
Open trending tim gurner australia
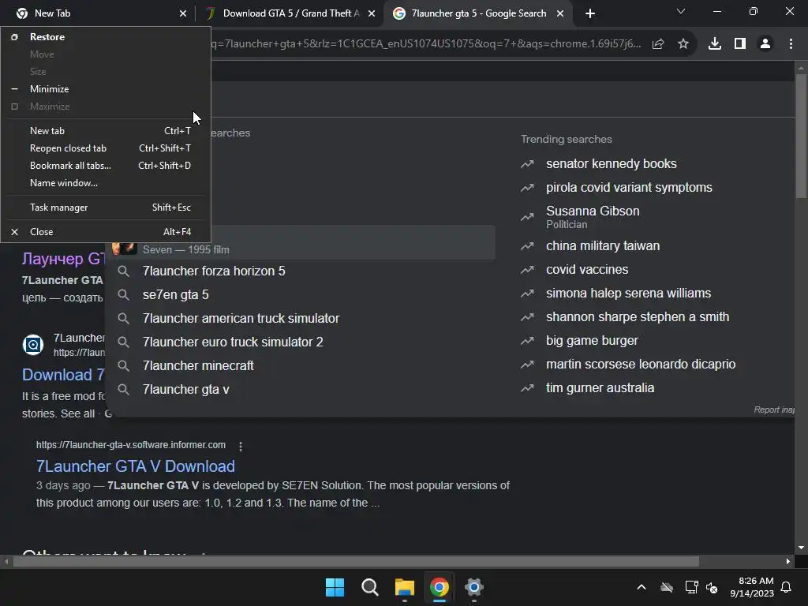(600, 388)
